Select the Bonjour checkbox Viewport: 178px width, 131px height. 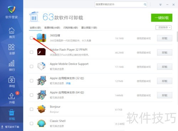click(31, 109)
